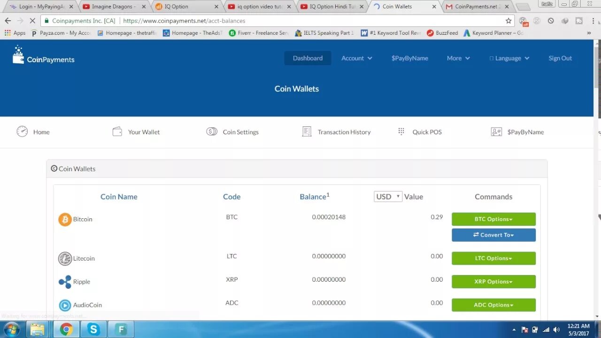
Task: Click the Code column header
Action: (231, 197)
